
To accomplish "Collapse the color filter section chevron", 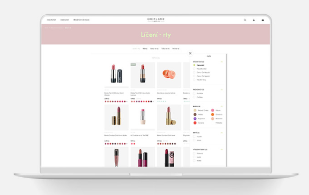I will [x=222, y=106].
